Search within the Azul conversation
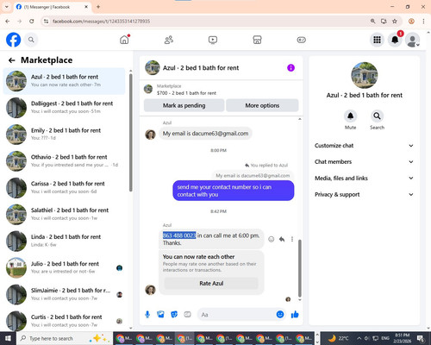 377,116
